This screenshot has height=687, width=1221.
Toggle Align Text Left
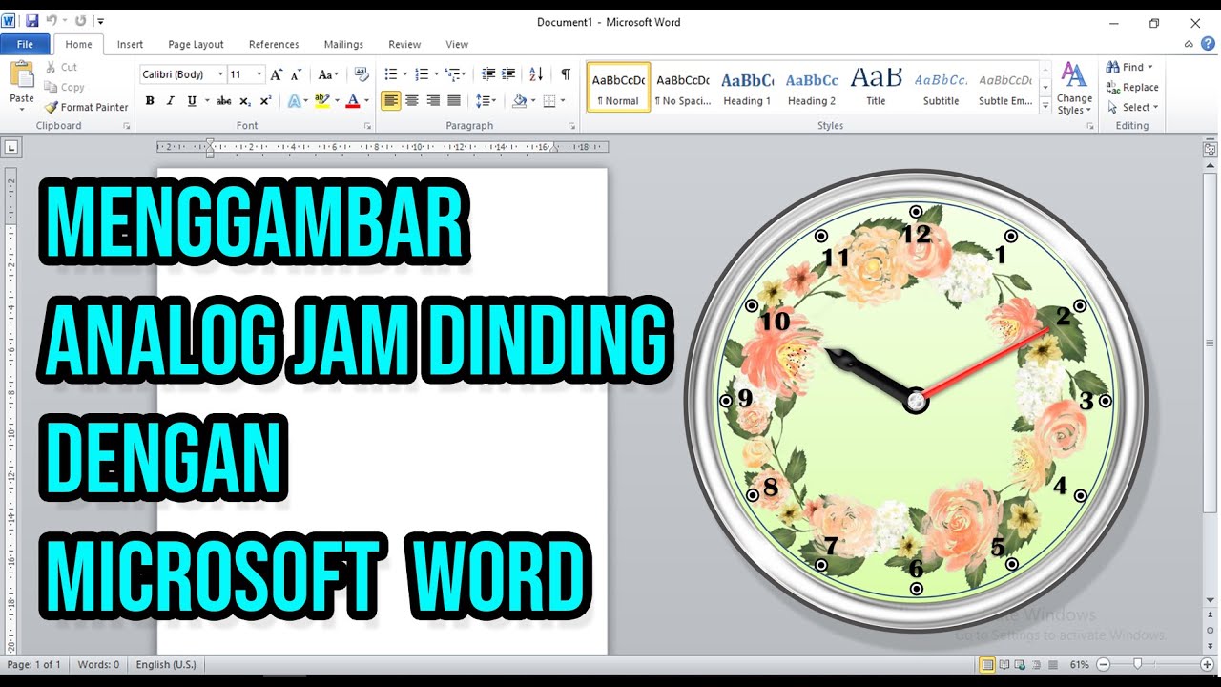click(x=391, y=100)
